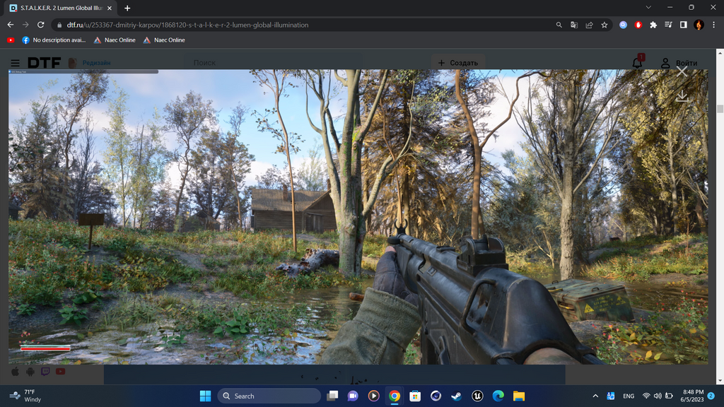Bookmark this page with the star
Image resolution: width=724 pixels, height=407 pixels.
[x=605, y=25]
